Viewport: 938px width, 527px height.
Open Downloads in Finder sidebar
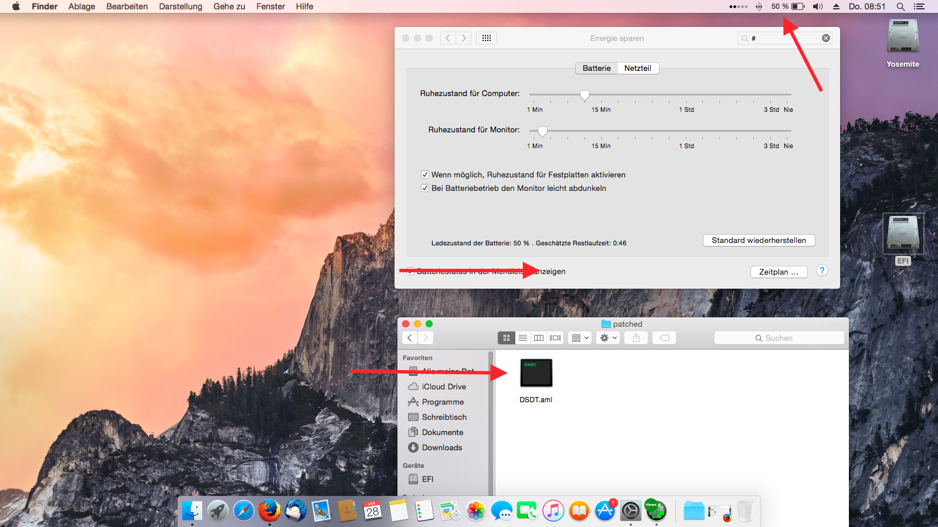pos(442,447)
